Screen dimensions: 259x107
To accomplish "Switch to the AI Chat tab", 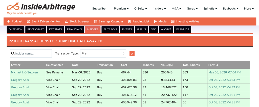I will (166, 30).
